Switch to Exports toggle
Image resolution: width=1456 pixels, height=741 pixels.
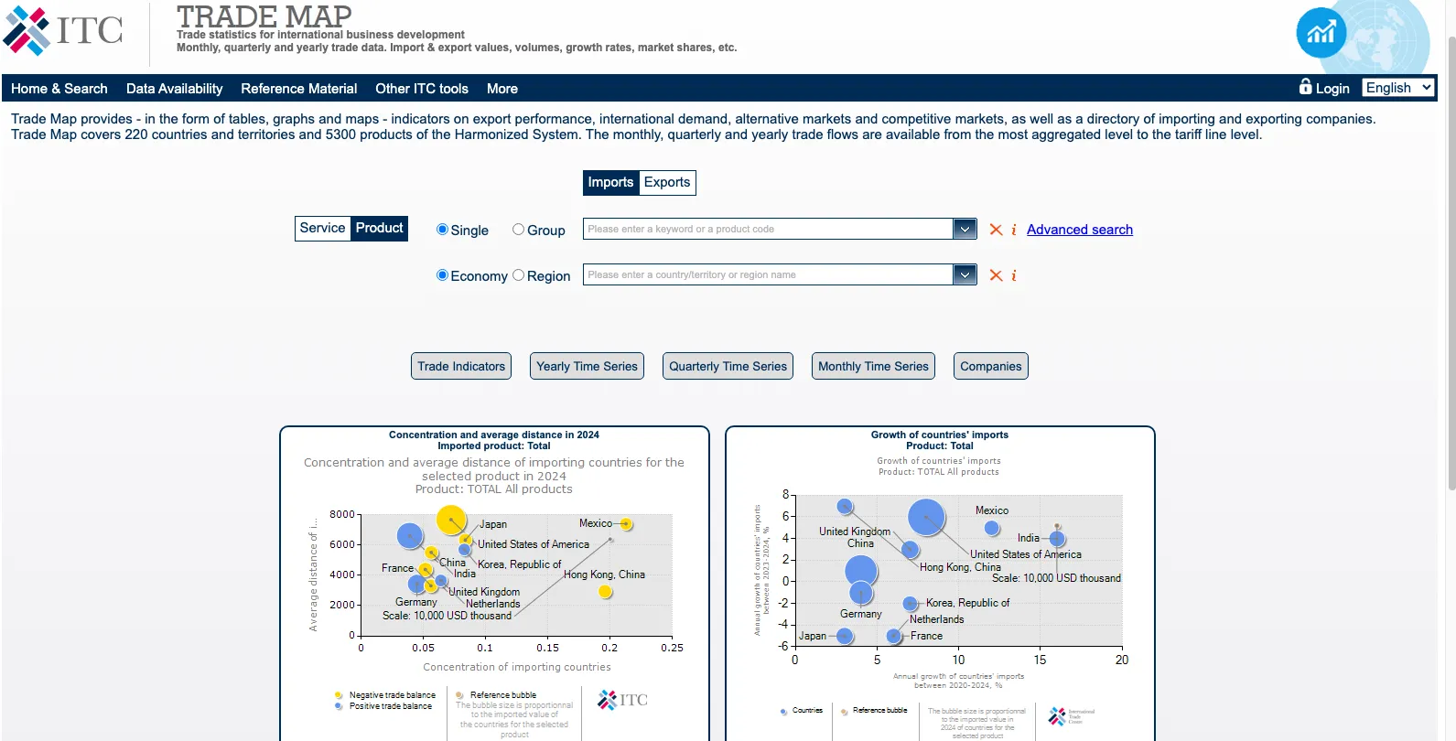point(667,183)
